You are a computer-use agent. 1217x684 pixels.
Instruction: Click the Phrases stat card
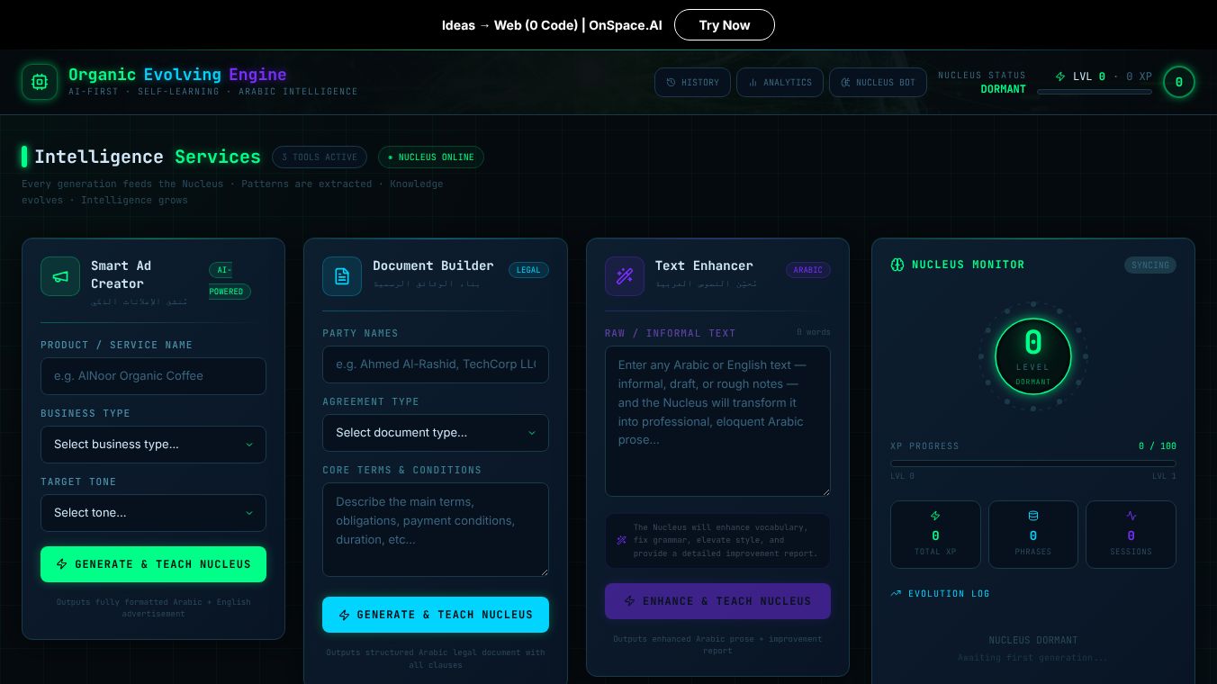coord(1033,535)
